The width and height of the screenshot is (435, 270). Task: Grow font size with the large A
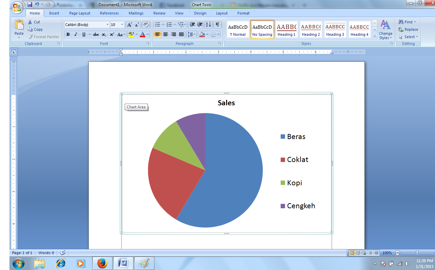[x=129, y=25]
